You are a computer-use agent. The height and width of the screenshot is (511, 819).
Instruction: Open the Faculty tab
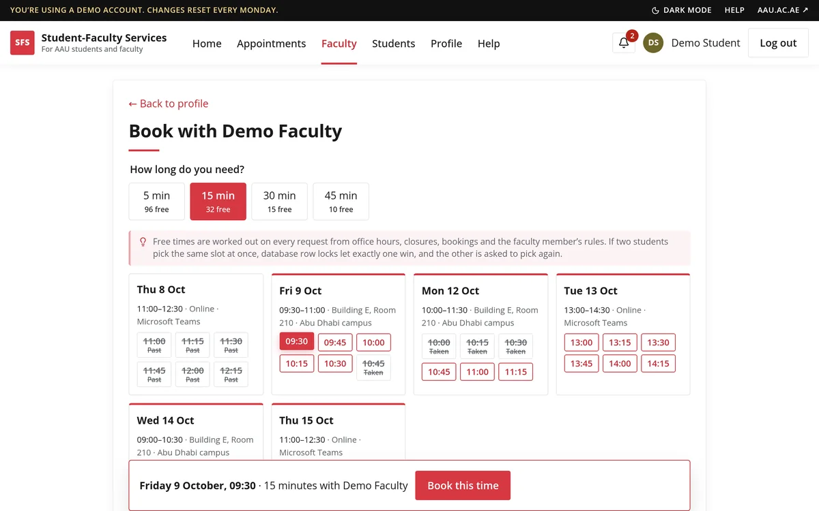click(339, 43)
